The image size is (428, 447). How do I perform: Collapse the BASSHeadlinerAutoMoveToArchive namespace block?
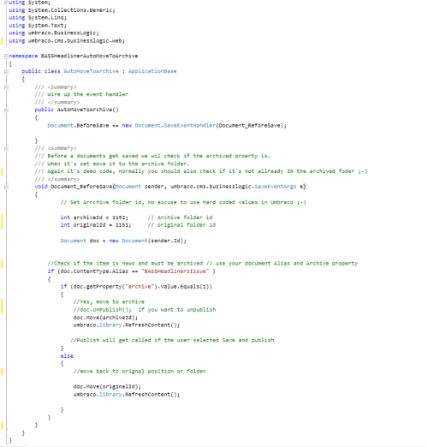coord(6,57)
